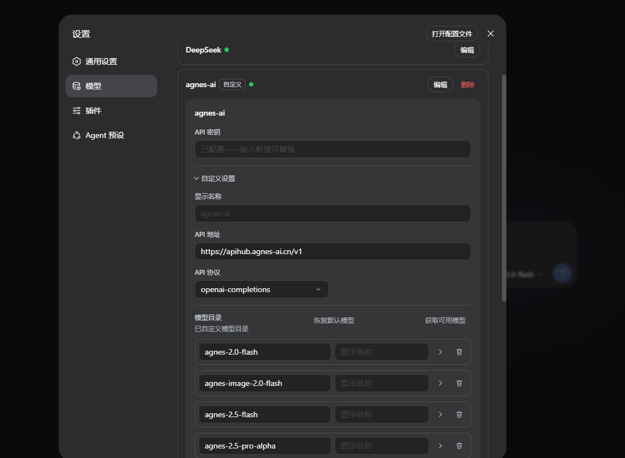
Task: Go to Agent 预设 presets section
Action: [x=111, y=135]
